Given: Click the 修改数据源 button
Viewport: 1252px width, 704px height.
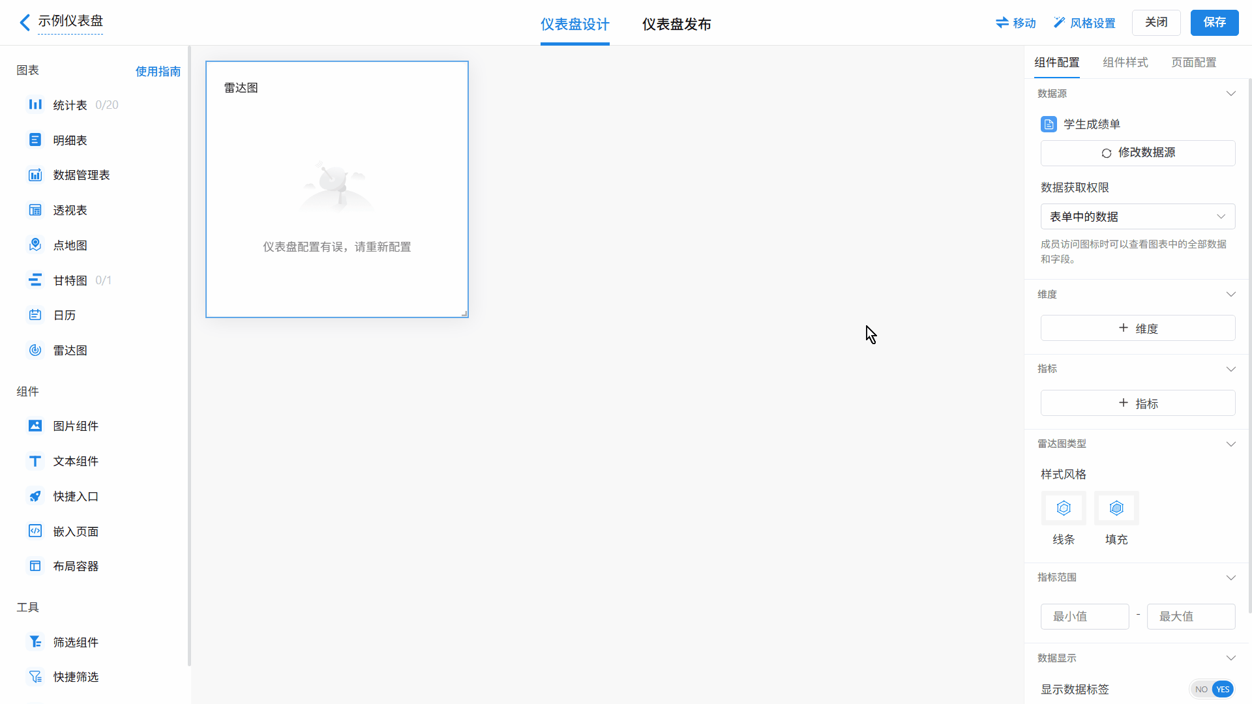Looking at the screenshot, I should (1137, 153).
